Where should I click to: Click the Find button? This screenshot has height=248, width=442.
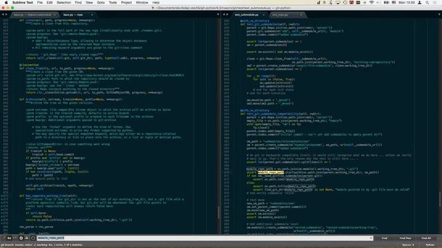[385, 238]
